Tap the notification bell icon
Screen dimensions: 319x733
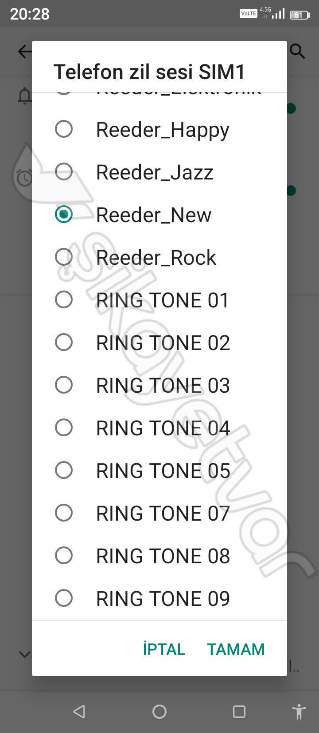[x=25, y=96]
